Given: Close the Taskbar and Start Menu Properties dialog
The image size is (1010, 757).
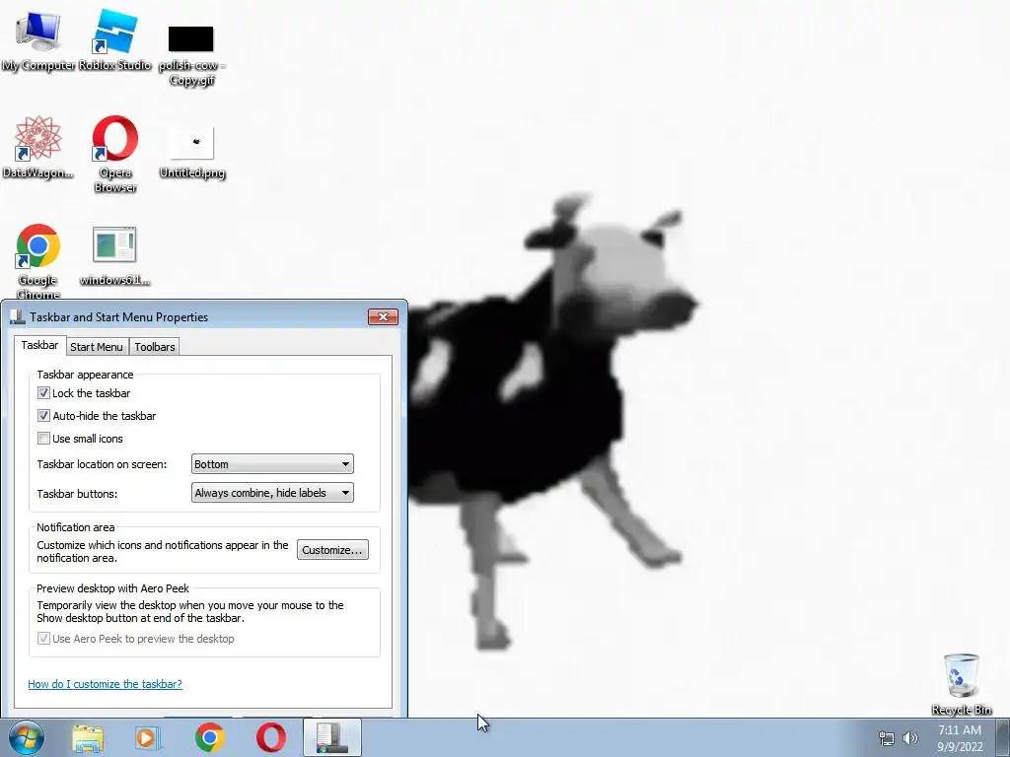Looking at the screenshot, I should (384, 316).
